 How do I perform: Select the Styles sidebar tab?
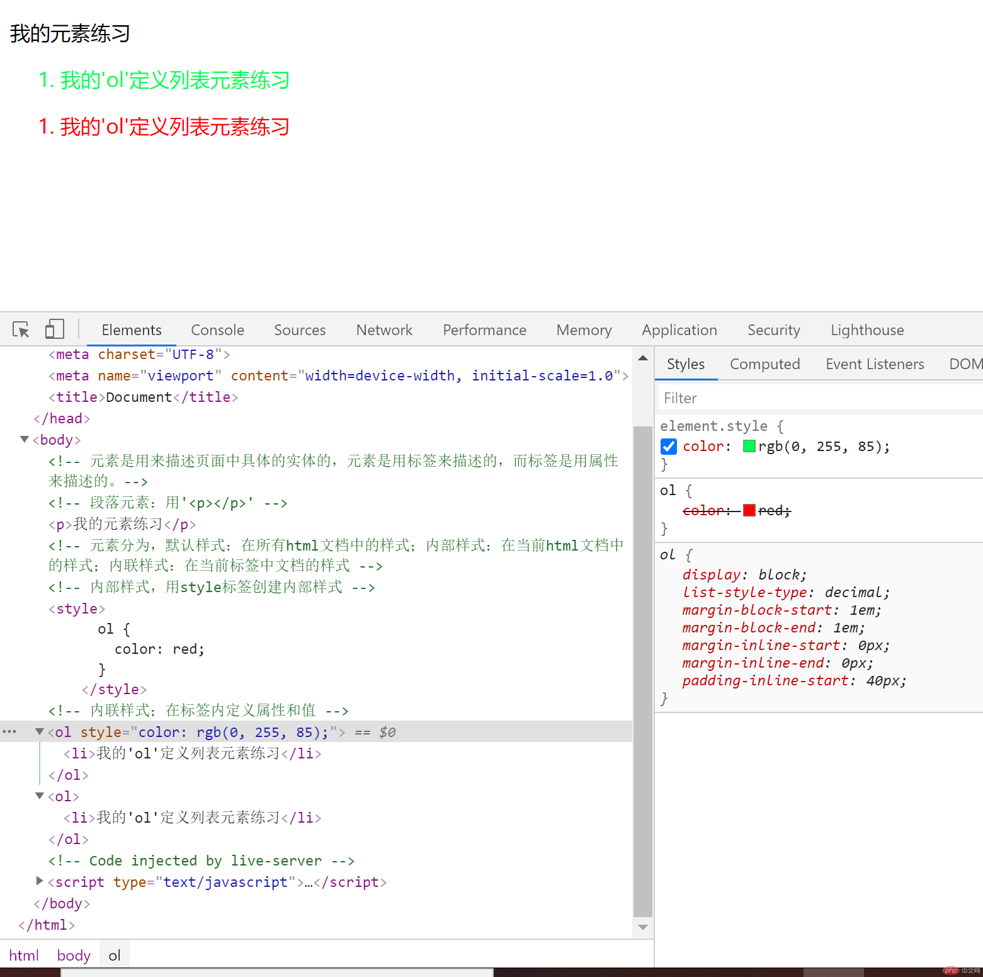click(686, 364)
